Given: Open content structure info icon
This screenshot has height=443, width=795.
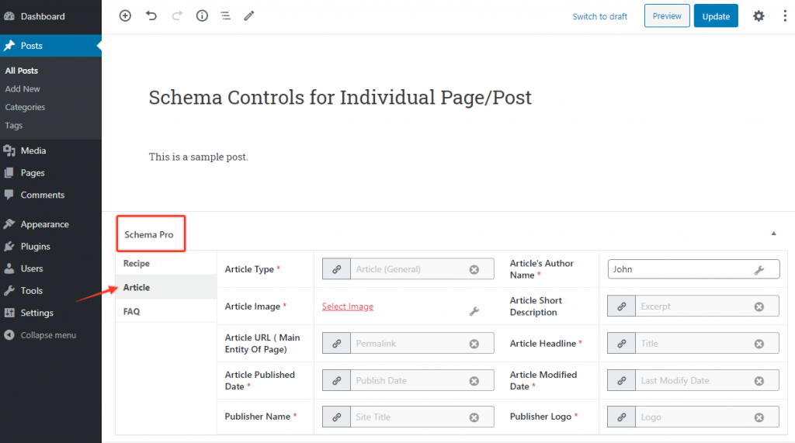Looking at the screenshot, I should pyautogui.click(x=202, y=16).
